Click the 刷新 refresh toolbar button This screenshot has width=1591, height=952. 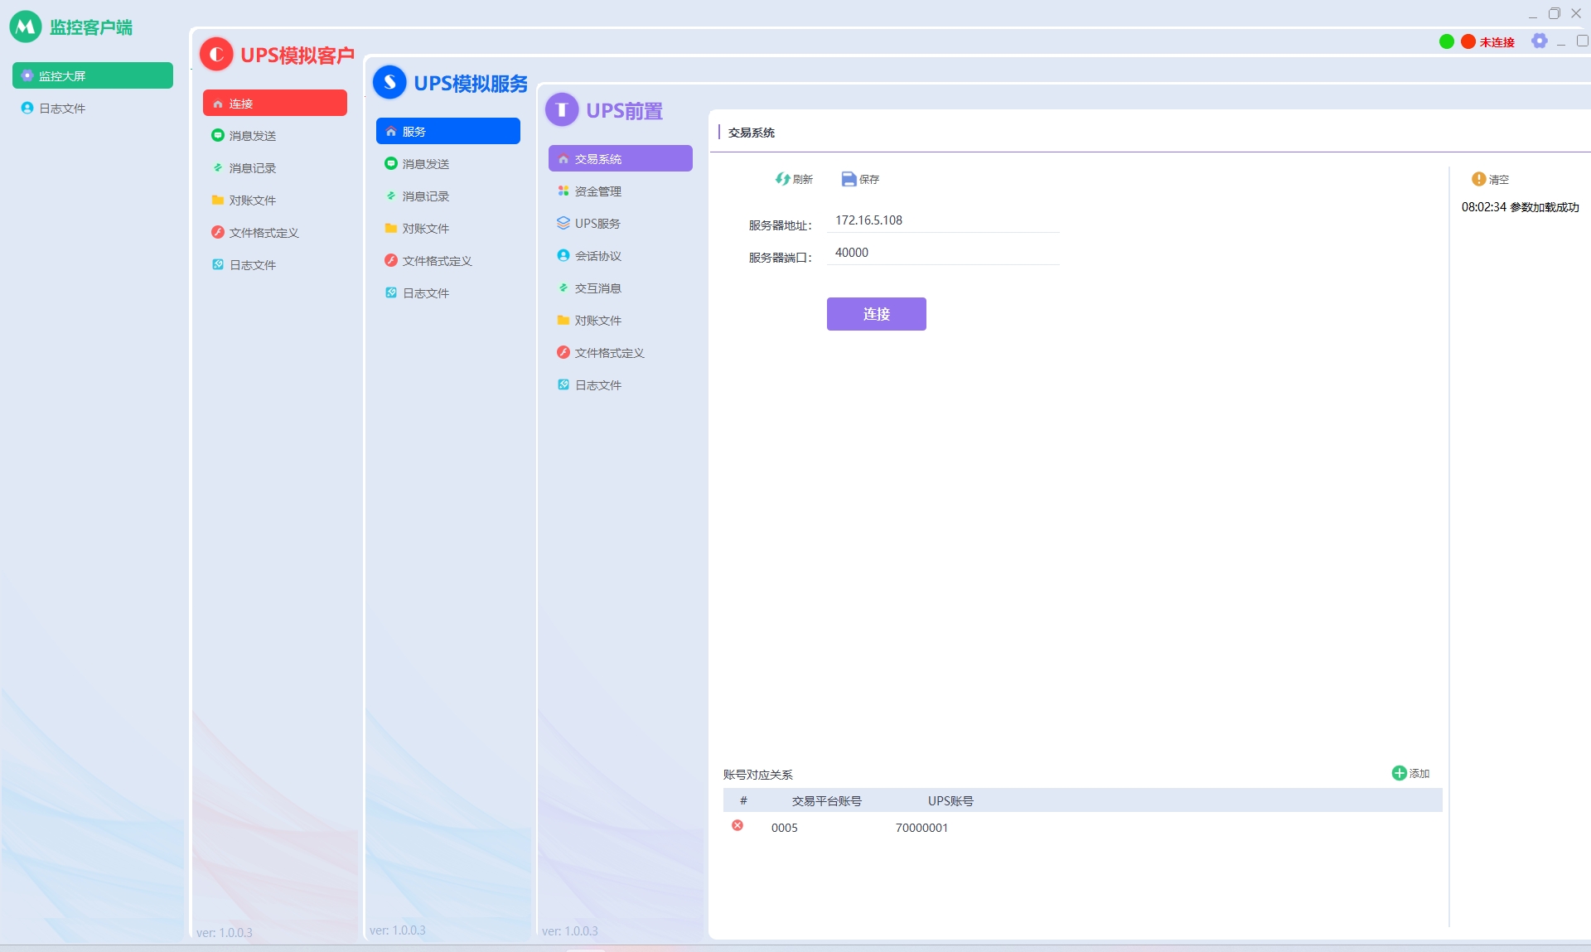click(794, 179)
